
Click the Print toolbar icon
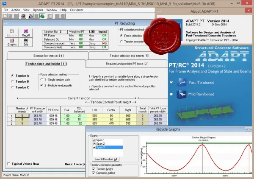[23, 16]
